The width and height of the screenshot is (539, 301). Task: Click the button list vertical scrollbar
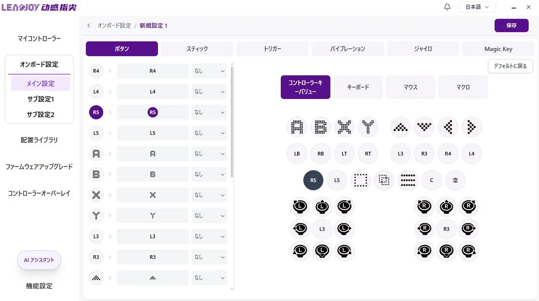click(232, 122)
